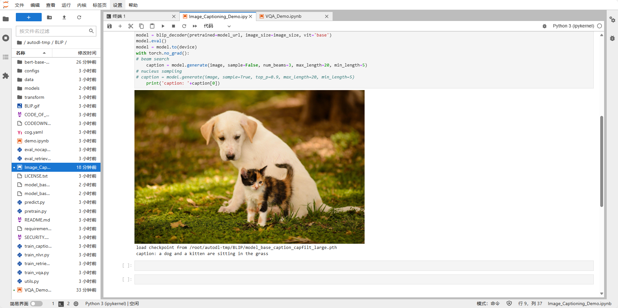Click the upload files icon

64,17
